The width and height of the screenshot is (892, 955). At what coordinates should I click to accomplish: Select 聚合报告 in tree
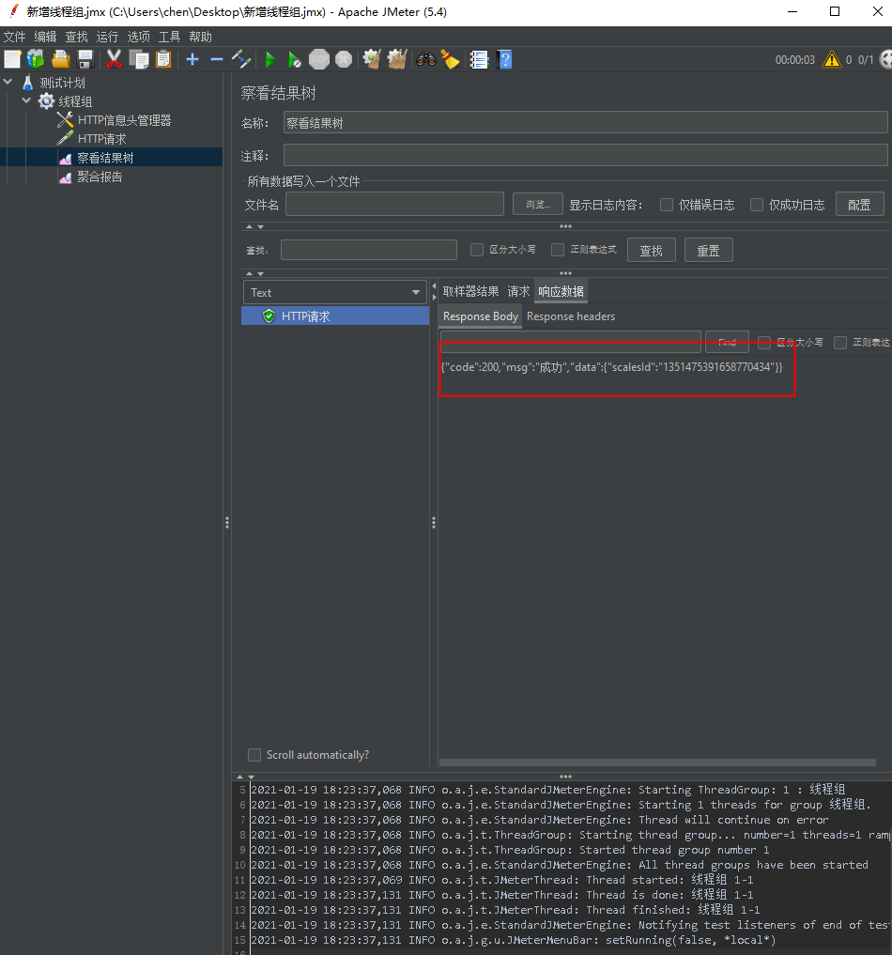click(x=100, y=177)
